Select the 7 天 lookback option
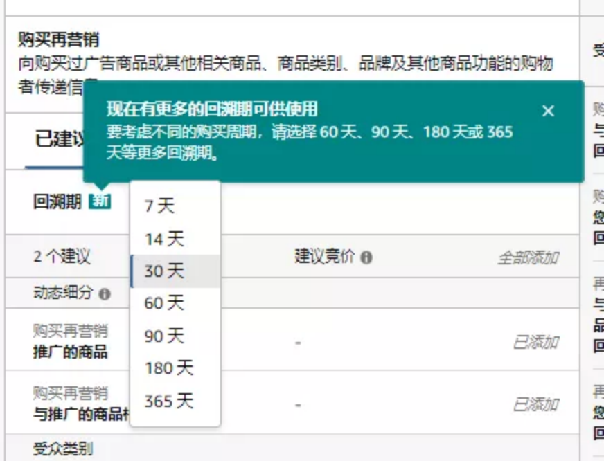 (161, 206)
